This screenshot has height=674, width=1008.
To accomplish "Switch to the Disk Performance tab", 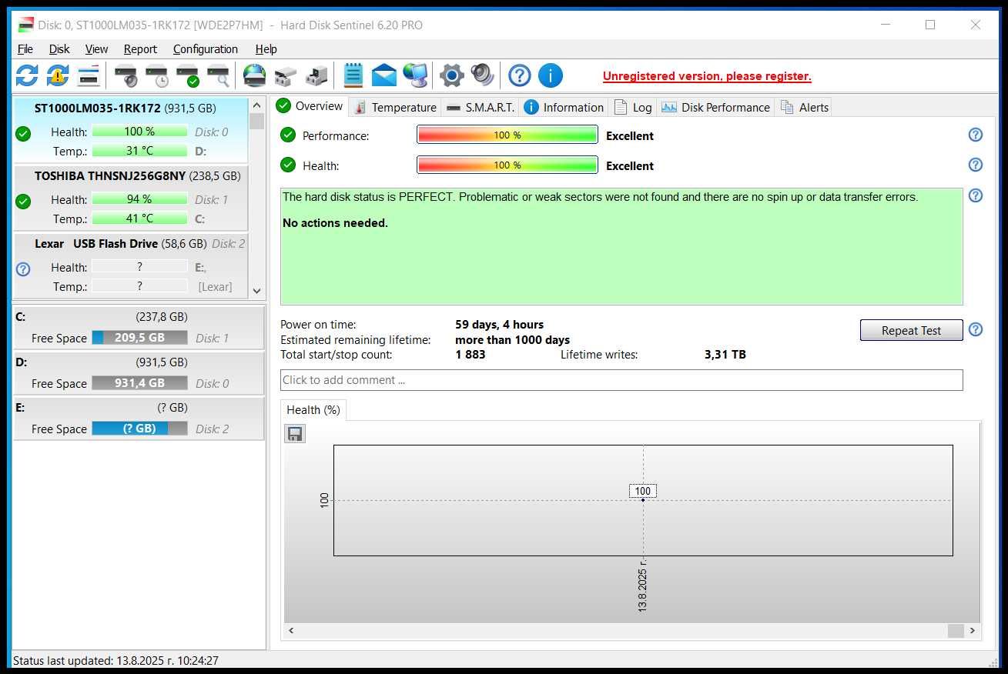I will pos(716,107).
